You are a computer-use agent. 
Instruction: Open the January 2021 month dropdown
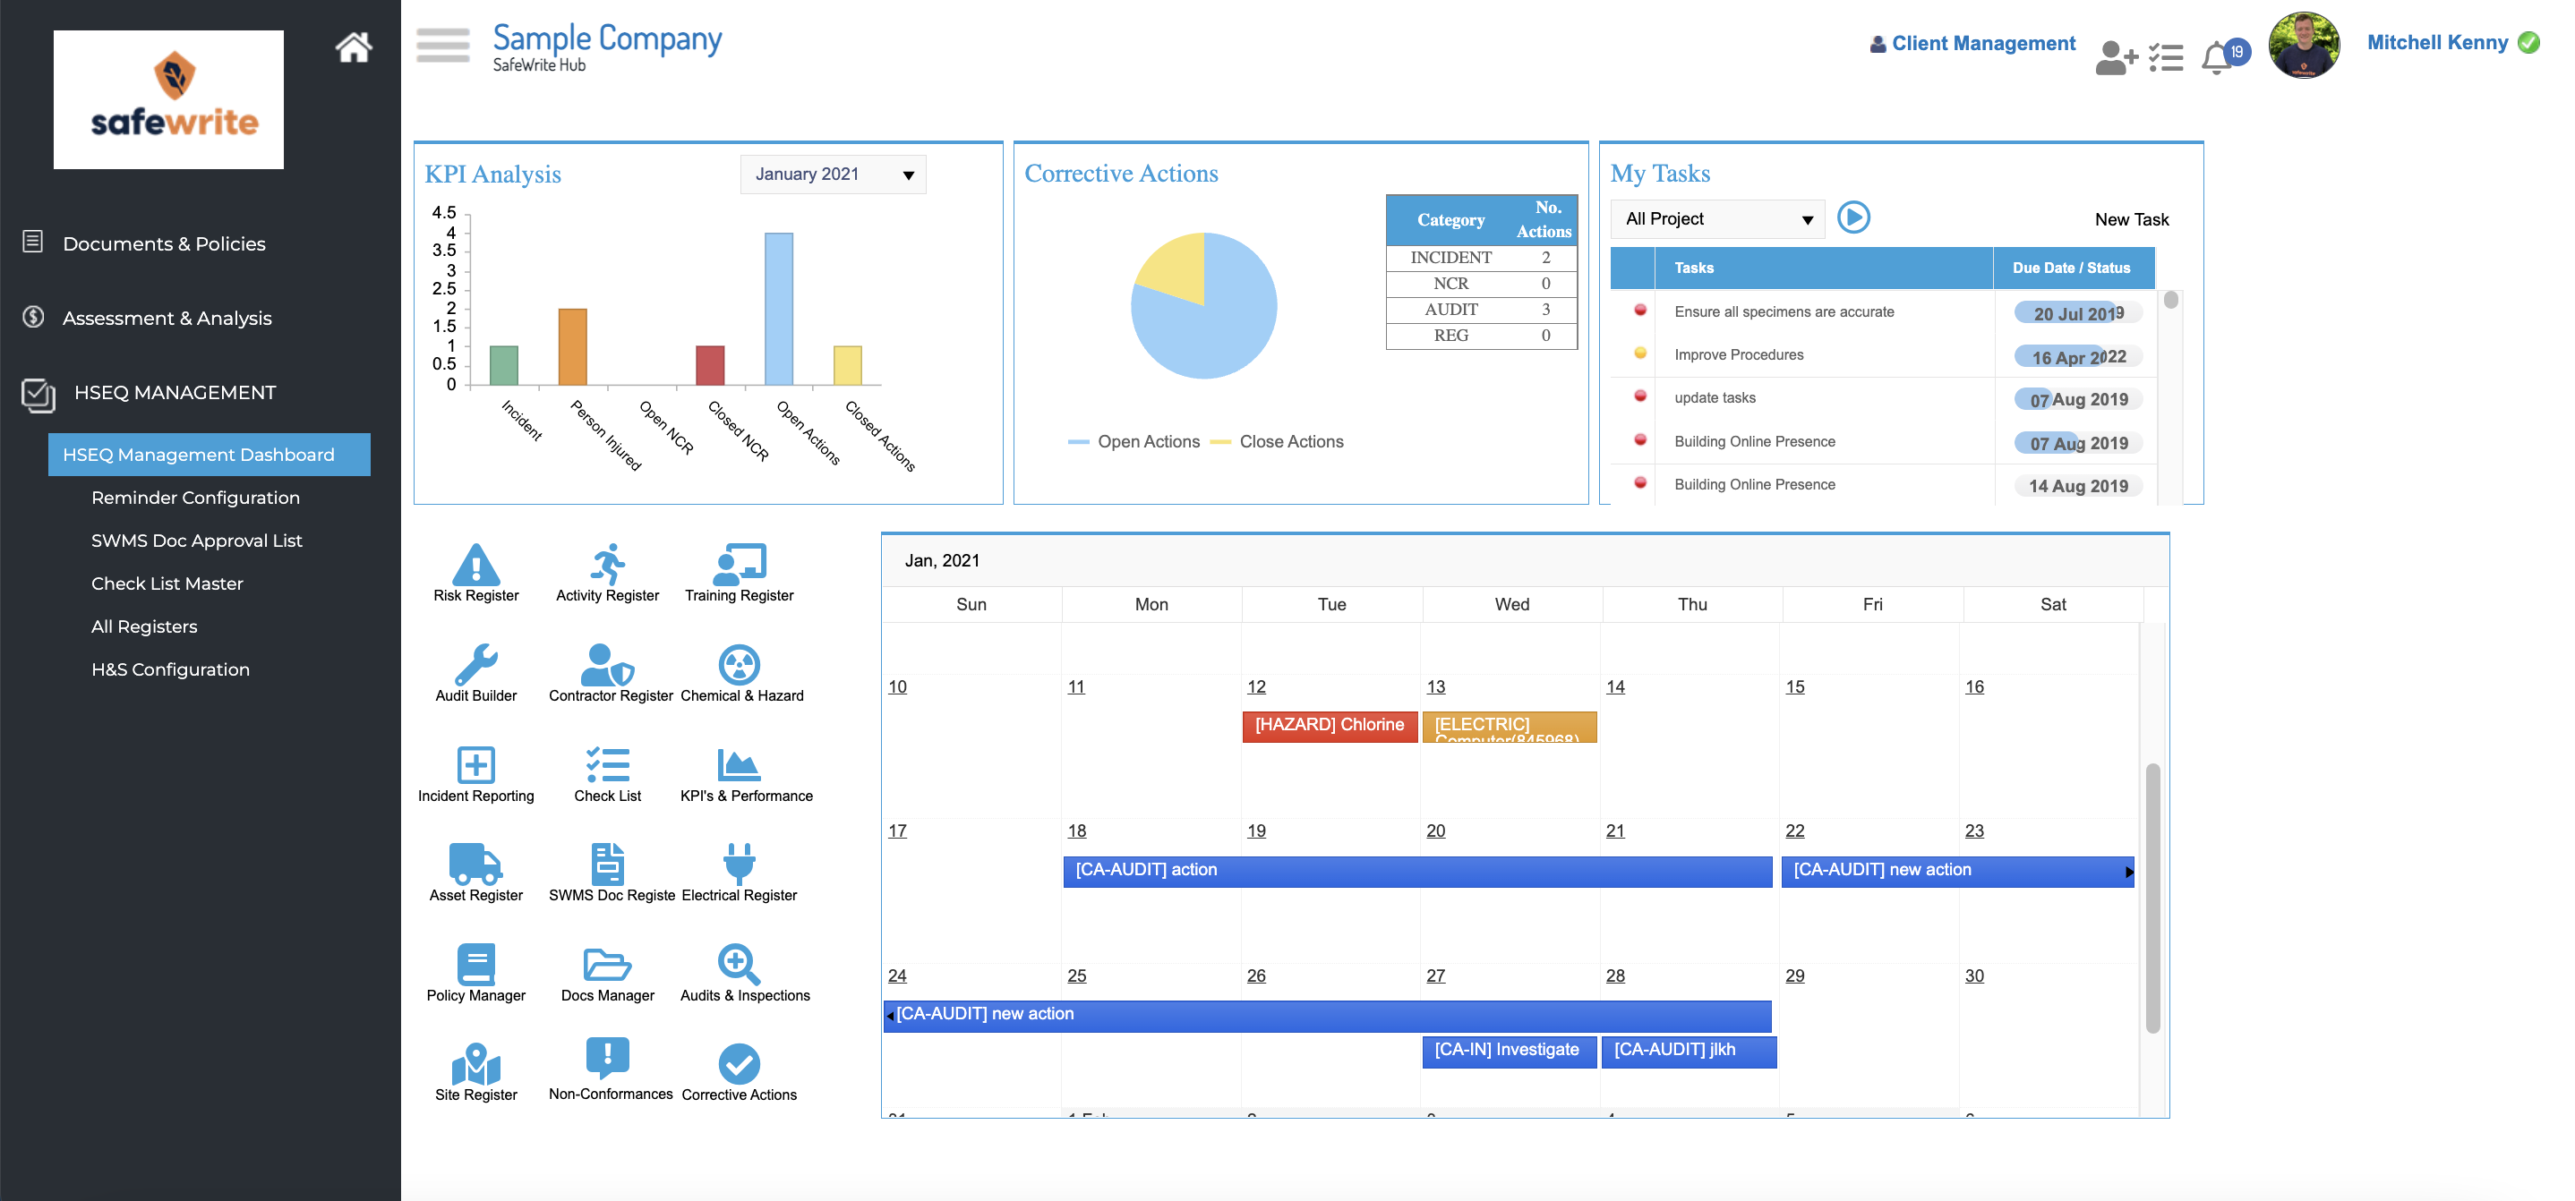click(833, 174)
